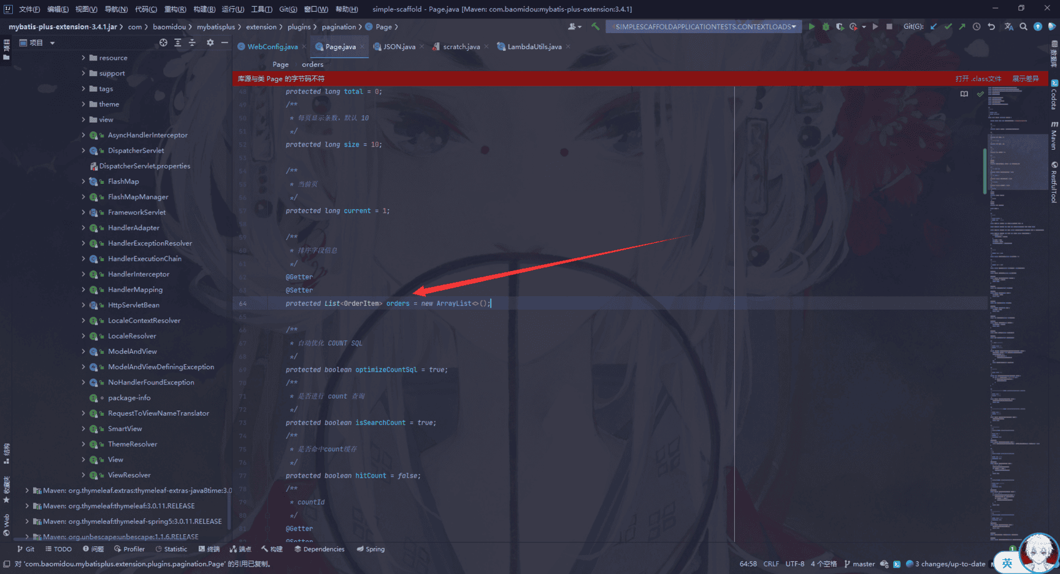The height and width of the screenshot is (574, 1060).
Task: Click the master branch widget in status bar
Action: [859, 564]
